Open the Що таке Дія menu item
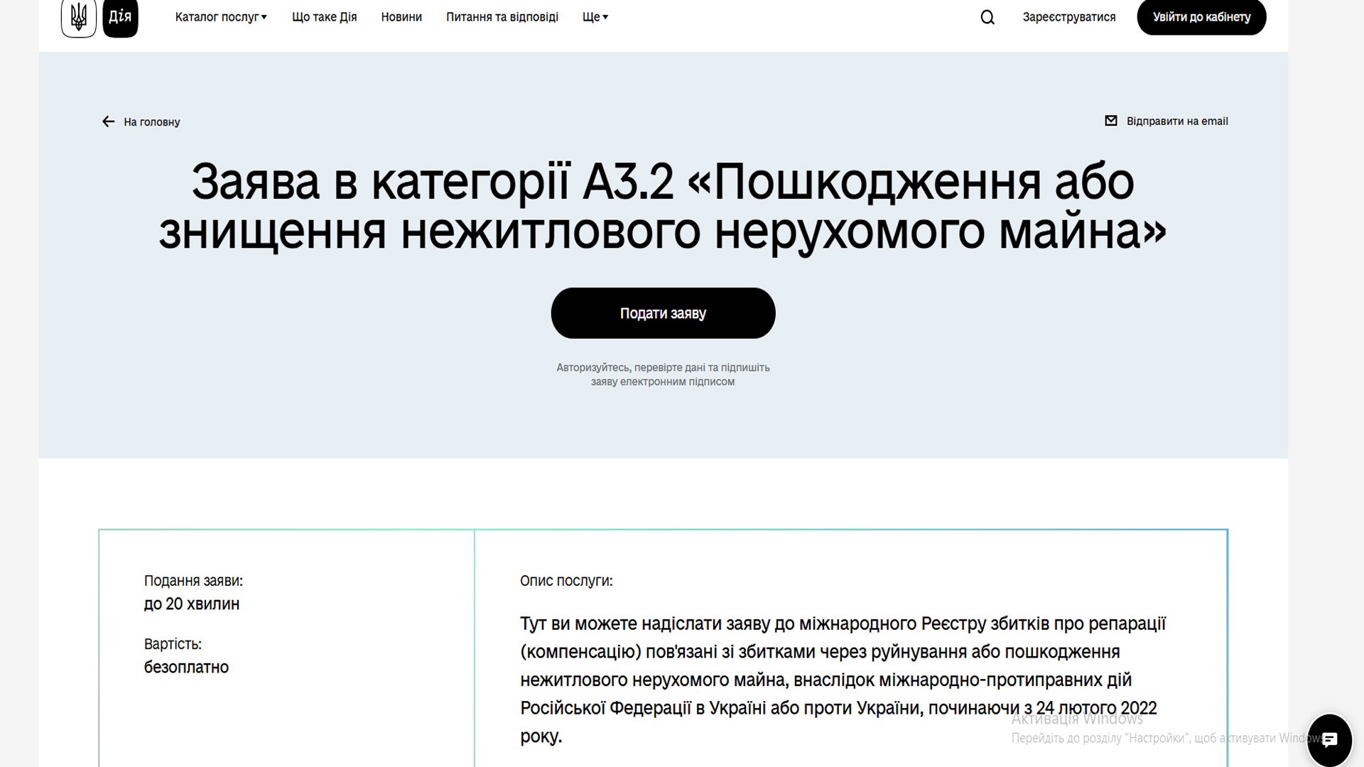Viewport: 1364px width, 767px height. [x=324, y=17]
